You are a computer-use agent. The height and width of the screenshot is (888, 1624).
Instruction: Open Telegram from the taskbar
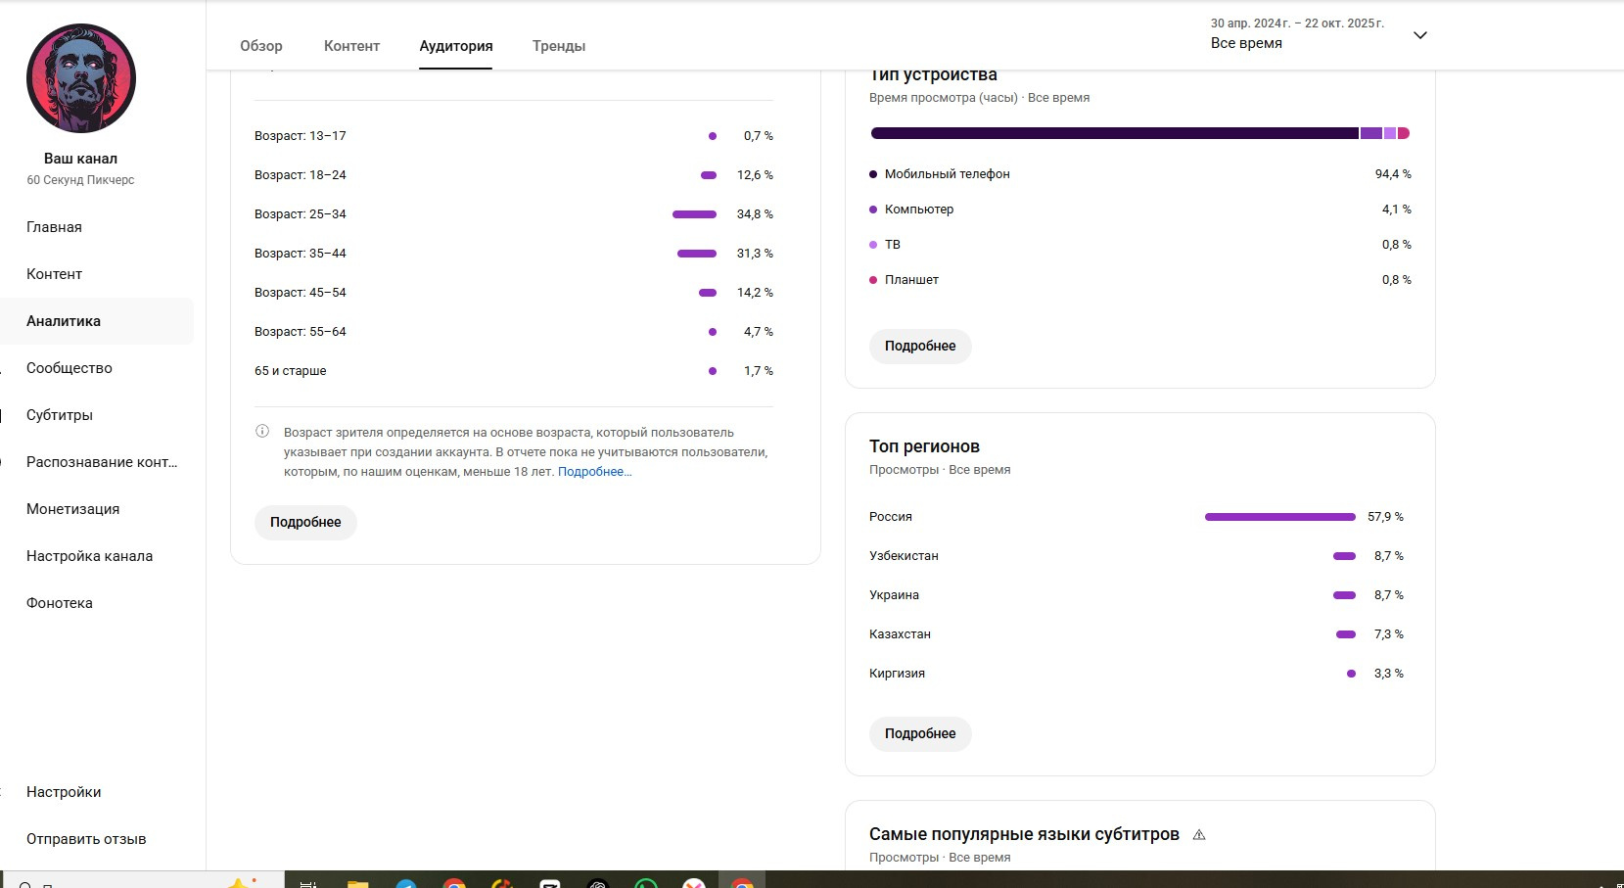tap(406, 884)
